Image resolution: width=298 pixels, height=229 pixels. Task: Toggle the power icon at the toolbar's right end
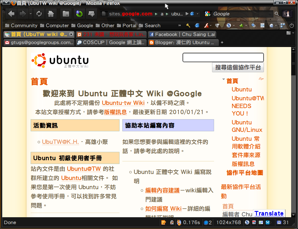(x=292, y=26)
